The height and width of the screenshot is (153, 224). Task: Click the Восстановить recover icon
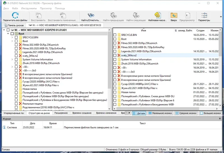(38, 16)
